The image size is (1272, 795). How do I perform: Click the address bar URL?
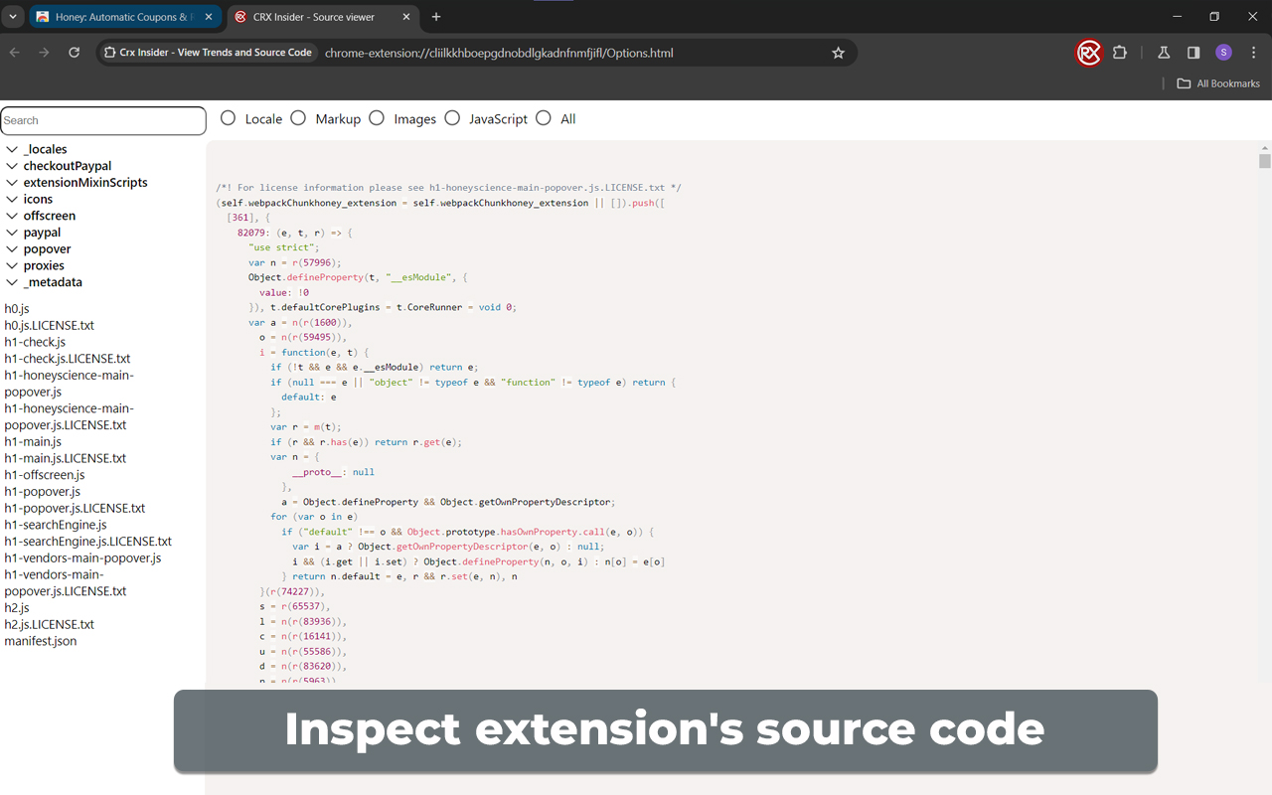(499, 53)
